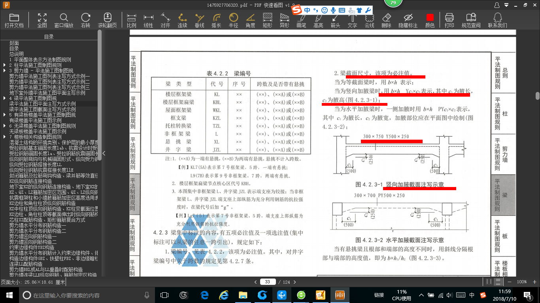
Task: Activate the 窗口缩放 window zoom tool
Action: pyautogui.click(x=64, y=21)
